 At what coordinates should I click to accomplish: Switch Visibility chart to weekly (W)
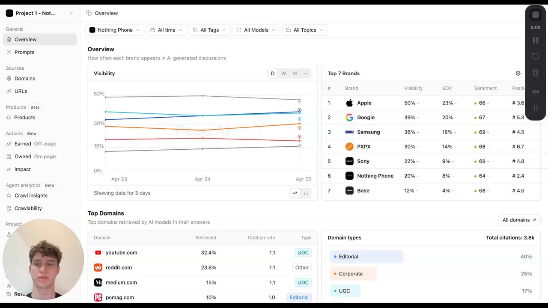point(283,74)
